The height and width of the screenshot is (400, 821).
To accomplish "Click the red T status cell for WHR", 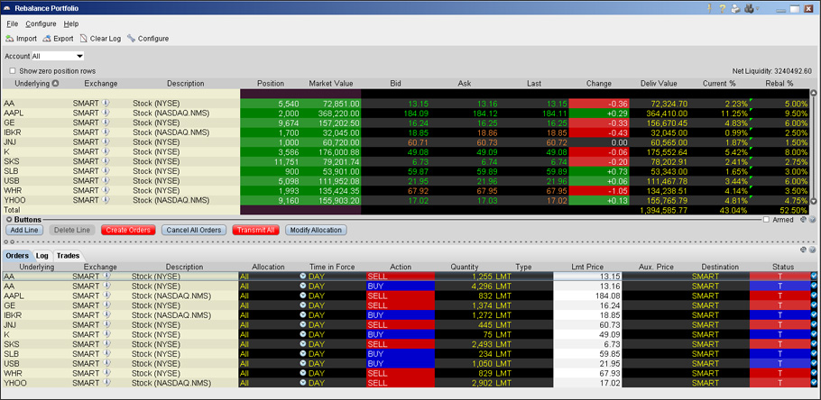I will pyautogui.click(x=779, y=373).
